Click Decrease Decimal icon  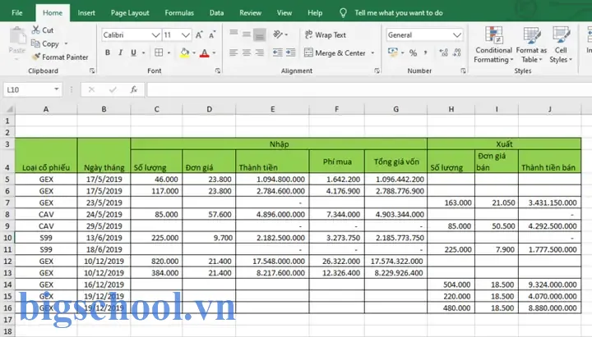(x=457, y=52)
